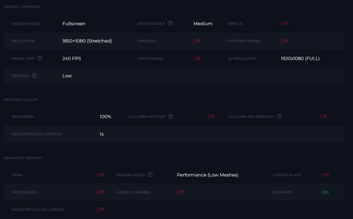Click the Show FPS label
Image resolution: width=353 pixels, height=219 pixels.
(x=282, y=192)
